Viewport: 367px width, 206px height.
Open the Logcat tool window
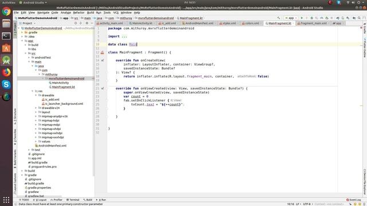tap(40, 200)
